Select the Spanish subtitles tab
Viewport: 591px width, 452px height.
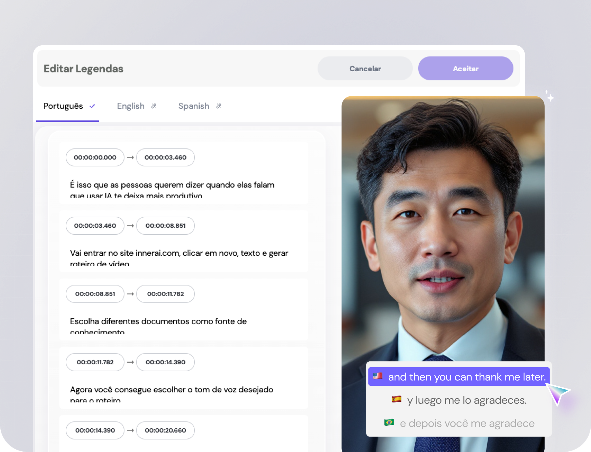click(x=200, y=106)
